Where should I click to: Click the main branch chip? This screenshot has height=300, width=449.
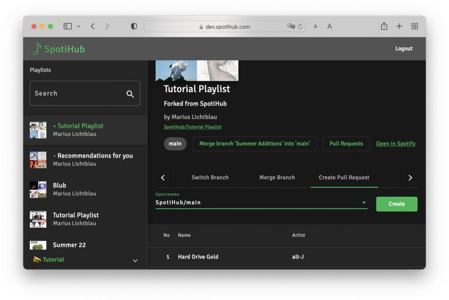175,144
